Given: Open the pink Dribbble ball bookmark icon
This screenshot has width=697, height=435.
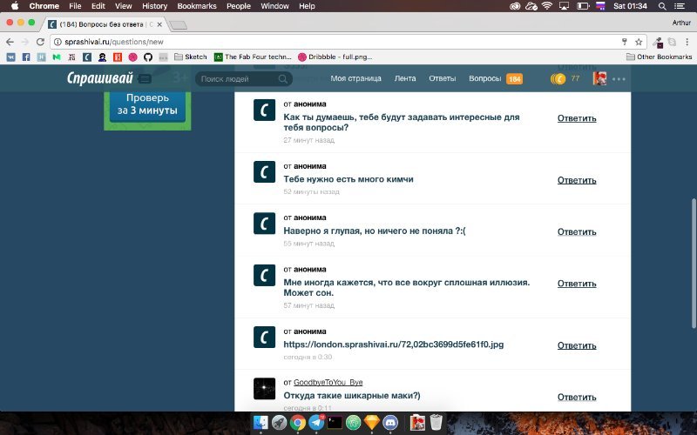Looking at the screenshot, I should pyautogui.click(x=133, y=57).
